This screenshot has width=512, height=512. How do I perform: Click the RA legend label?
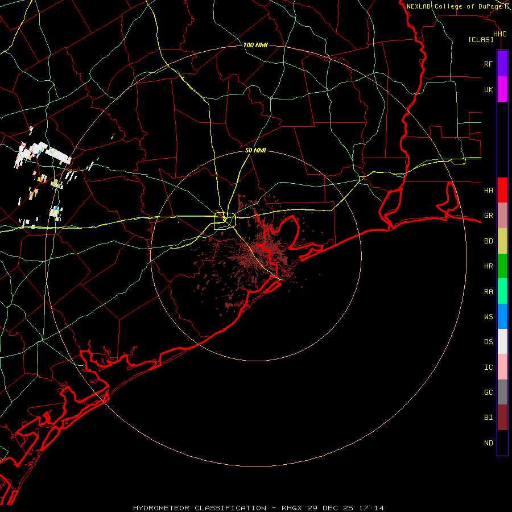[488, 292]
